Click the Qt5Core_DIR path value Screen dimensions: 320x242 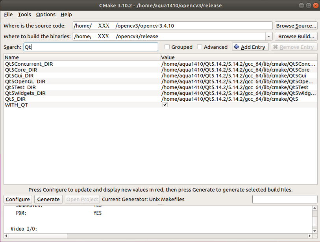tap(235, 70)
